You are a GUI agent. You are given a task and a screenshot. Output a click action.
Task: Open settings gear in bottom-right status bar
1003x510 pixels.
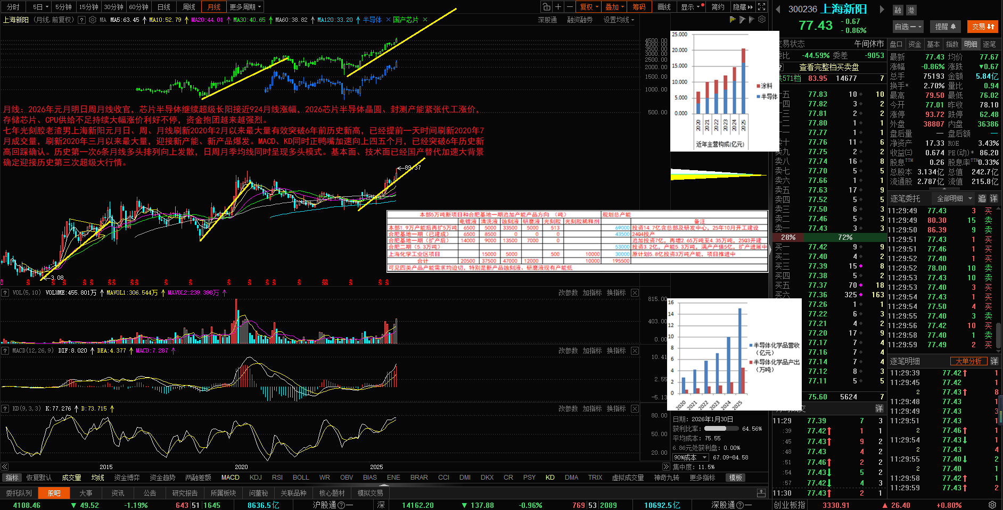click(992, 505)
